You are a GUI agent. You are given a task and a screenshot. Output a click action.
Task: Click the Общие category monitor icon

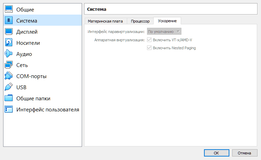point(9,9)
